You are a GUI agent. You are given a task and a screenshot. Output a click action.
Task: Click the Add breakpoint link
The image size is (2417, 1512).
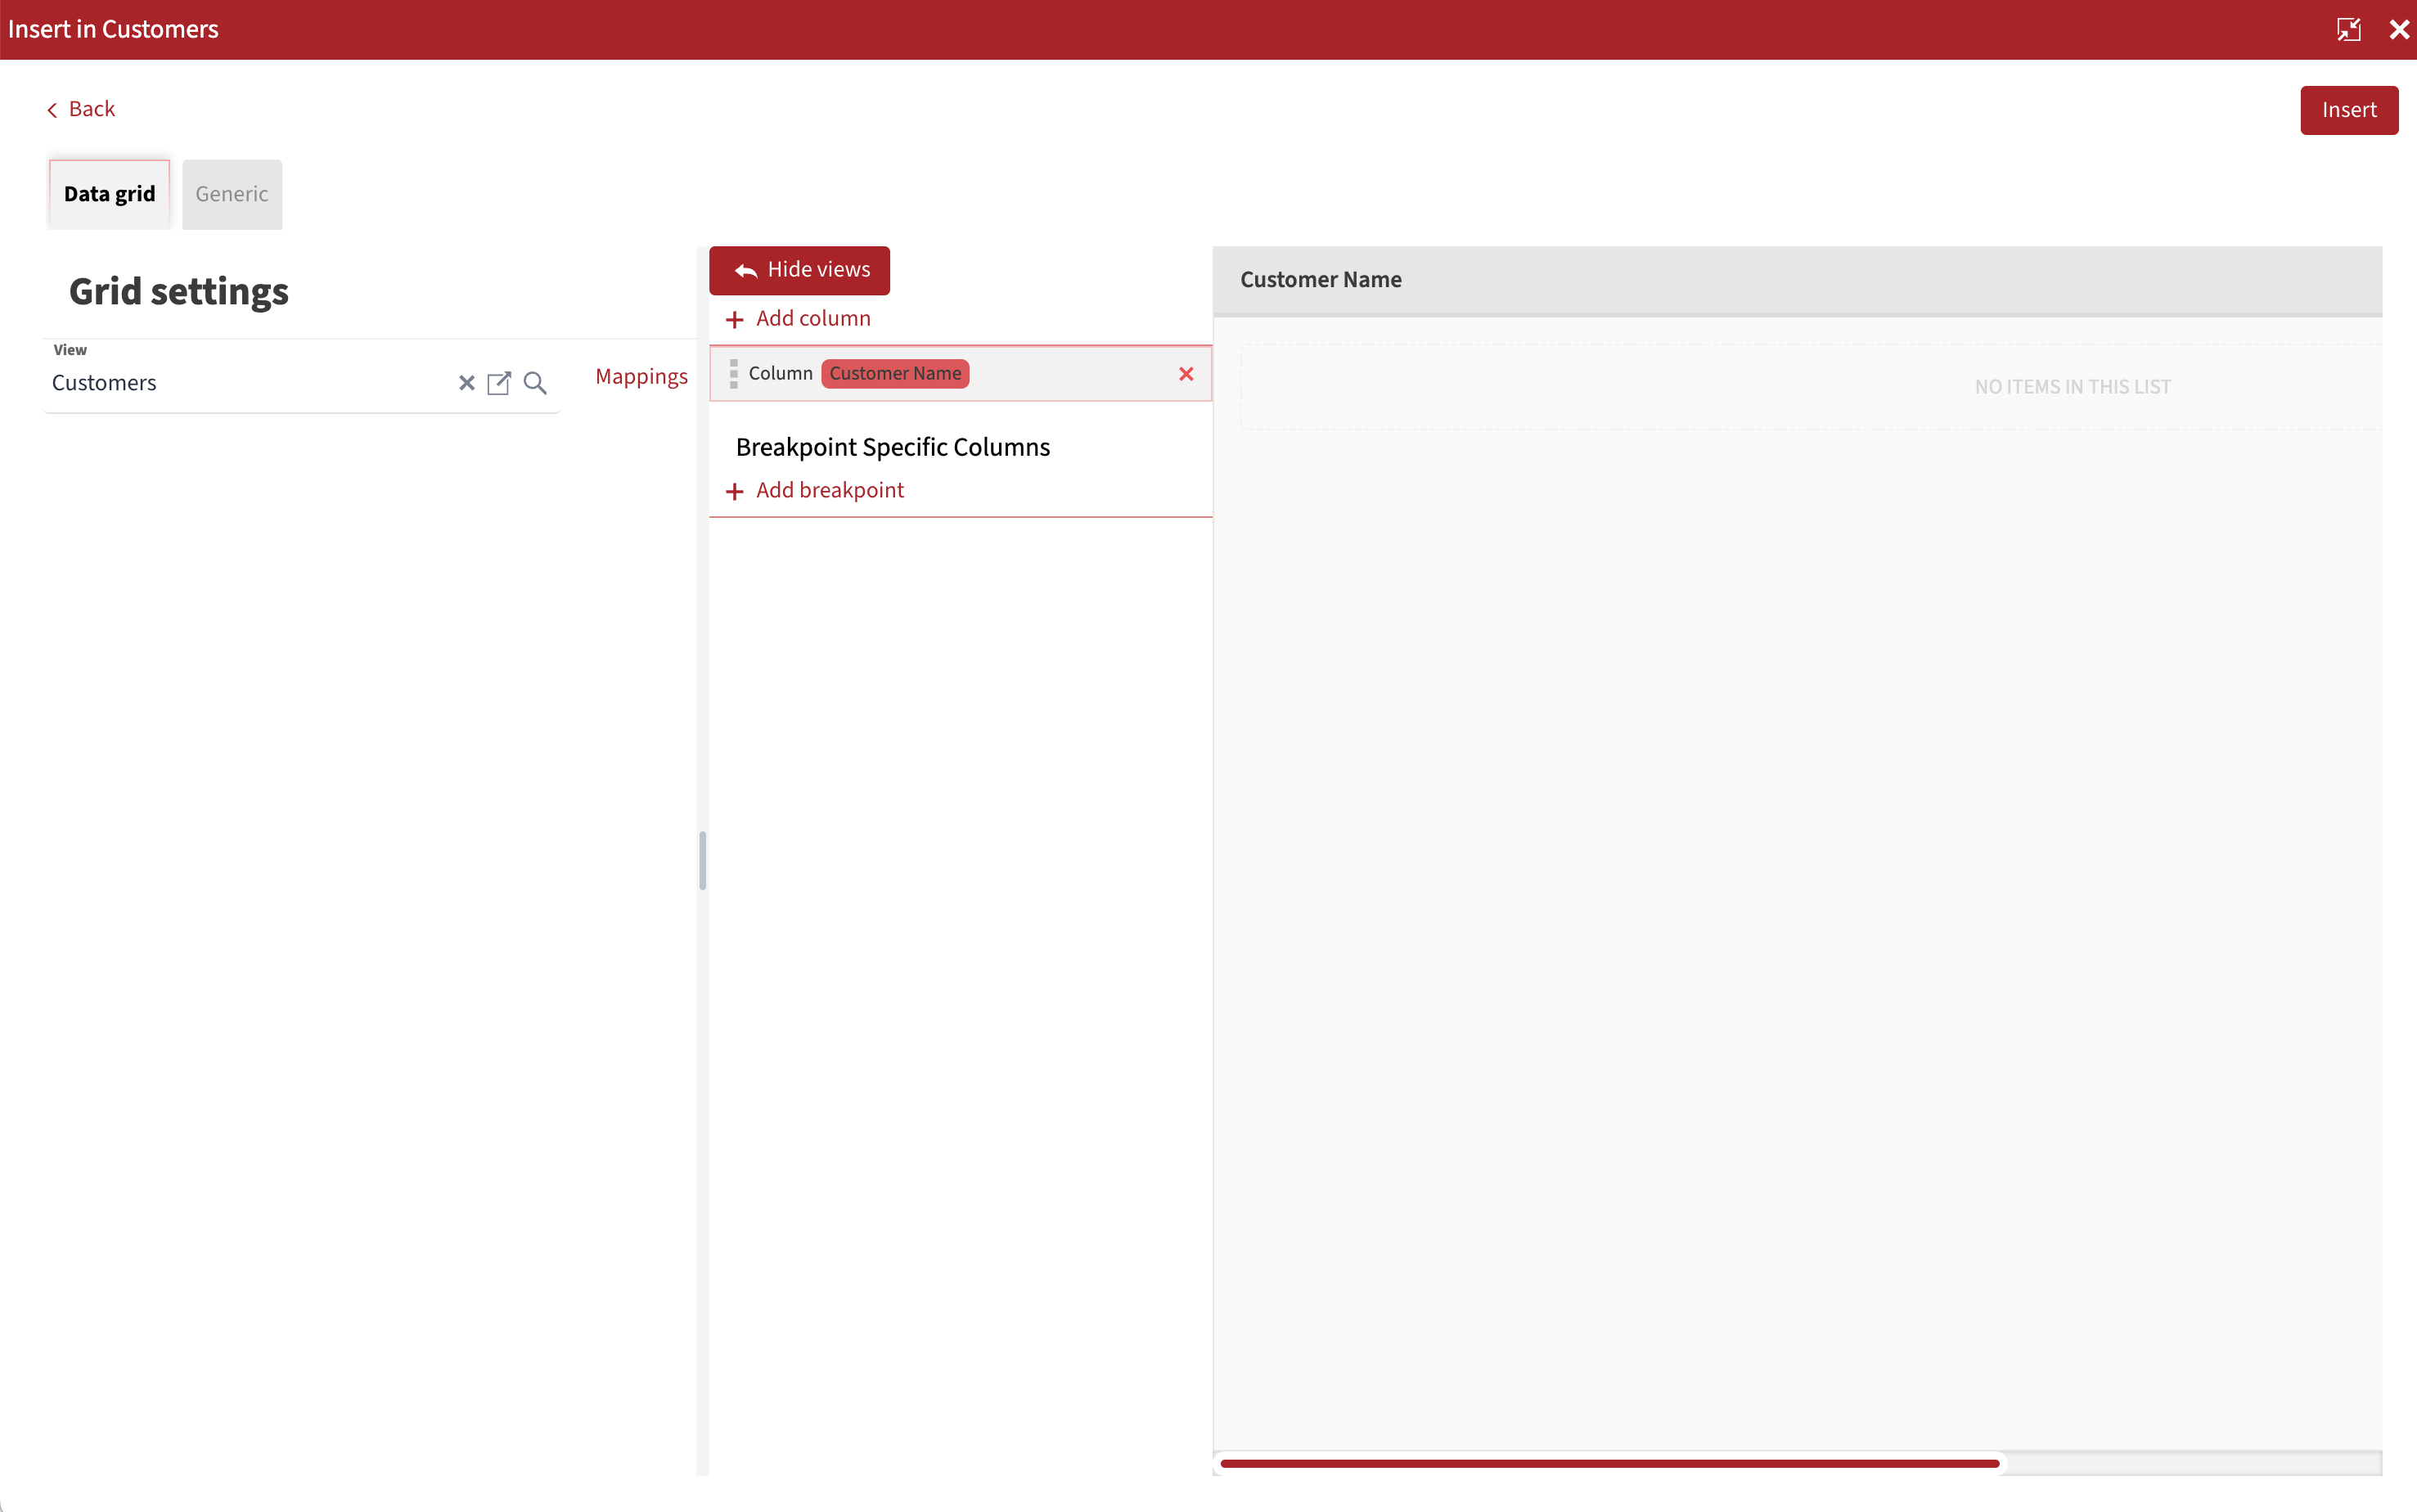click(830, 490)
